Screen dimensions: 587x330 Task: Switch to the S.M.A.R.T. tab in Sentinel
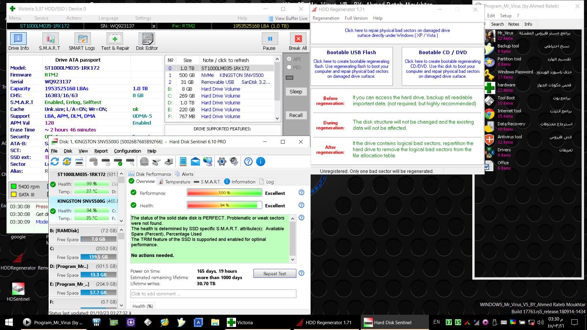(207, 182)
